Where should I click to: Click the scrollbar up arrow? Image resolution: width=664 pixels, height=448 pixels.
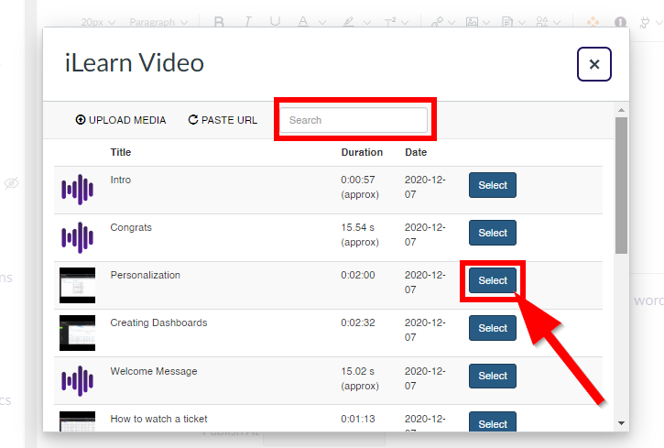[x=621, y=110]
